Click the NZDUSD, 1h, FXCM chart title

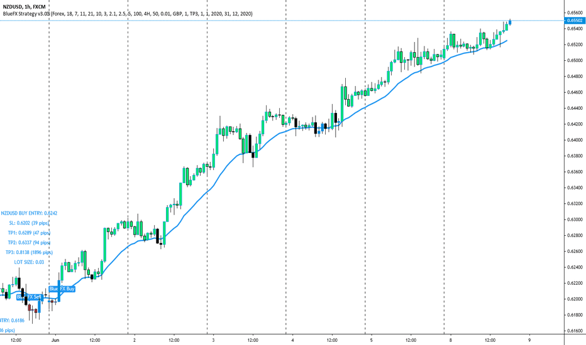click(24, 7)
